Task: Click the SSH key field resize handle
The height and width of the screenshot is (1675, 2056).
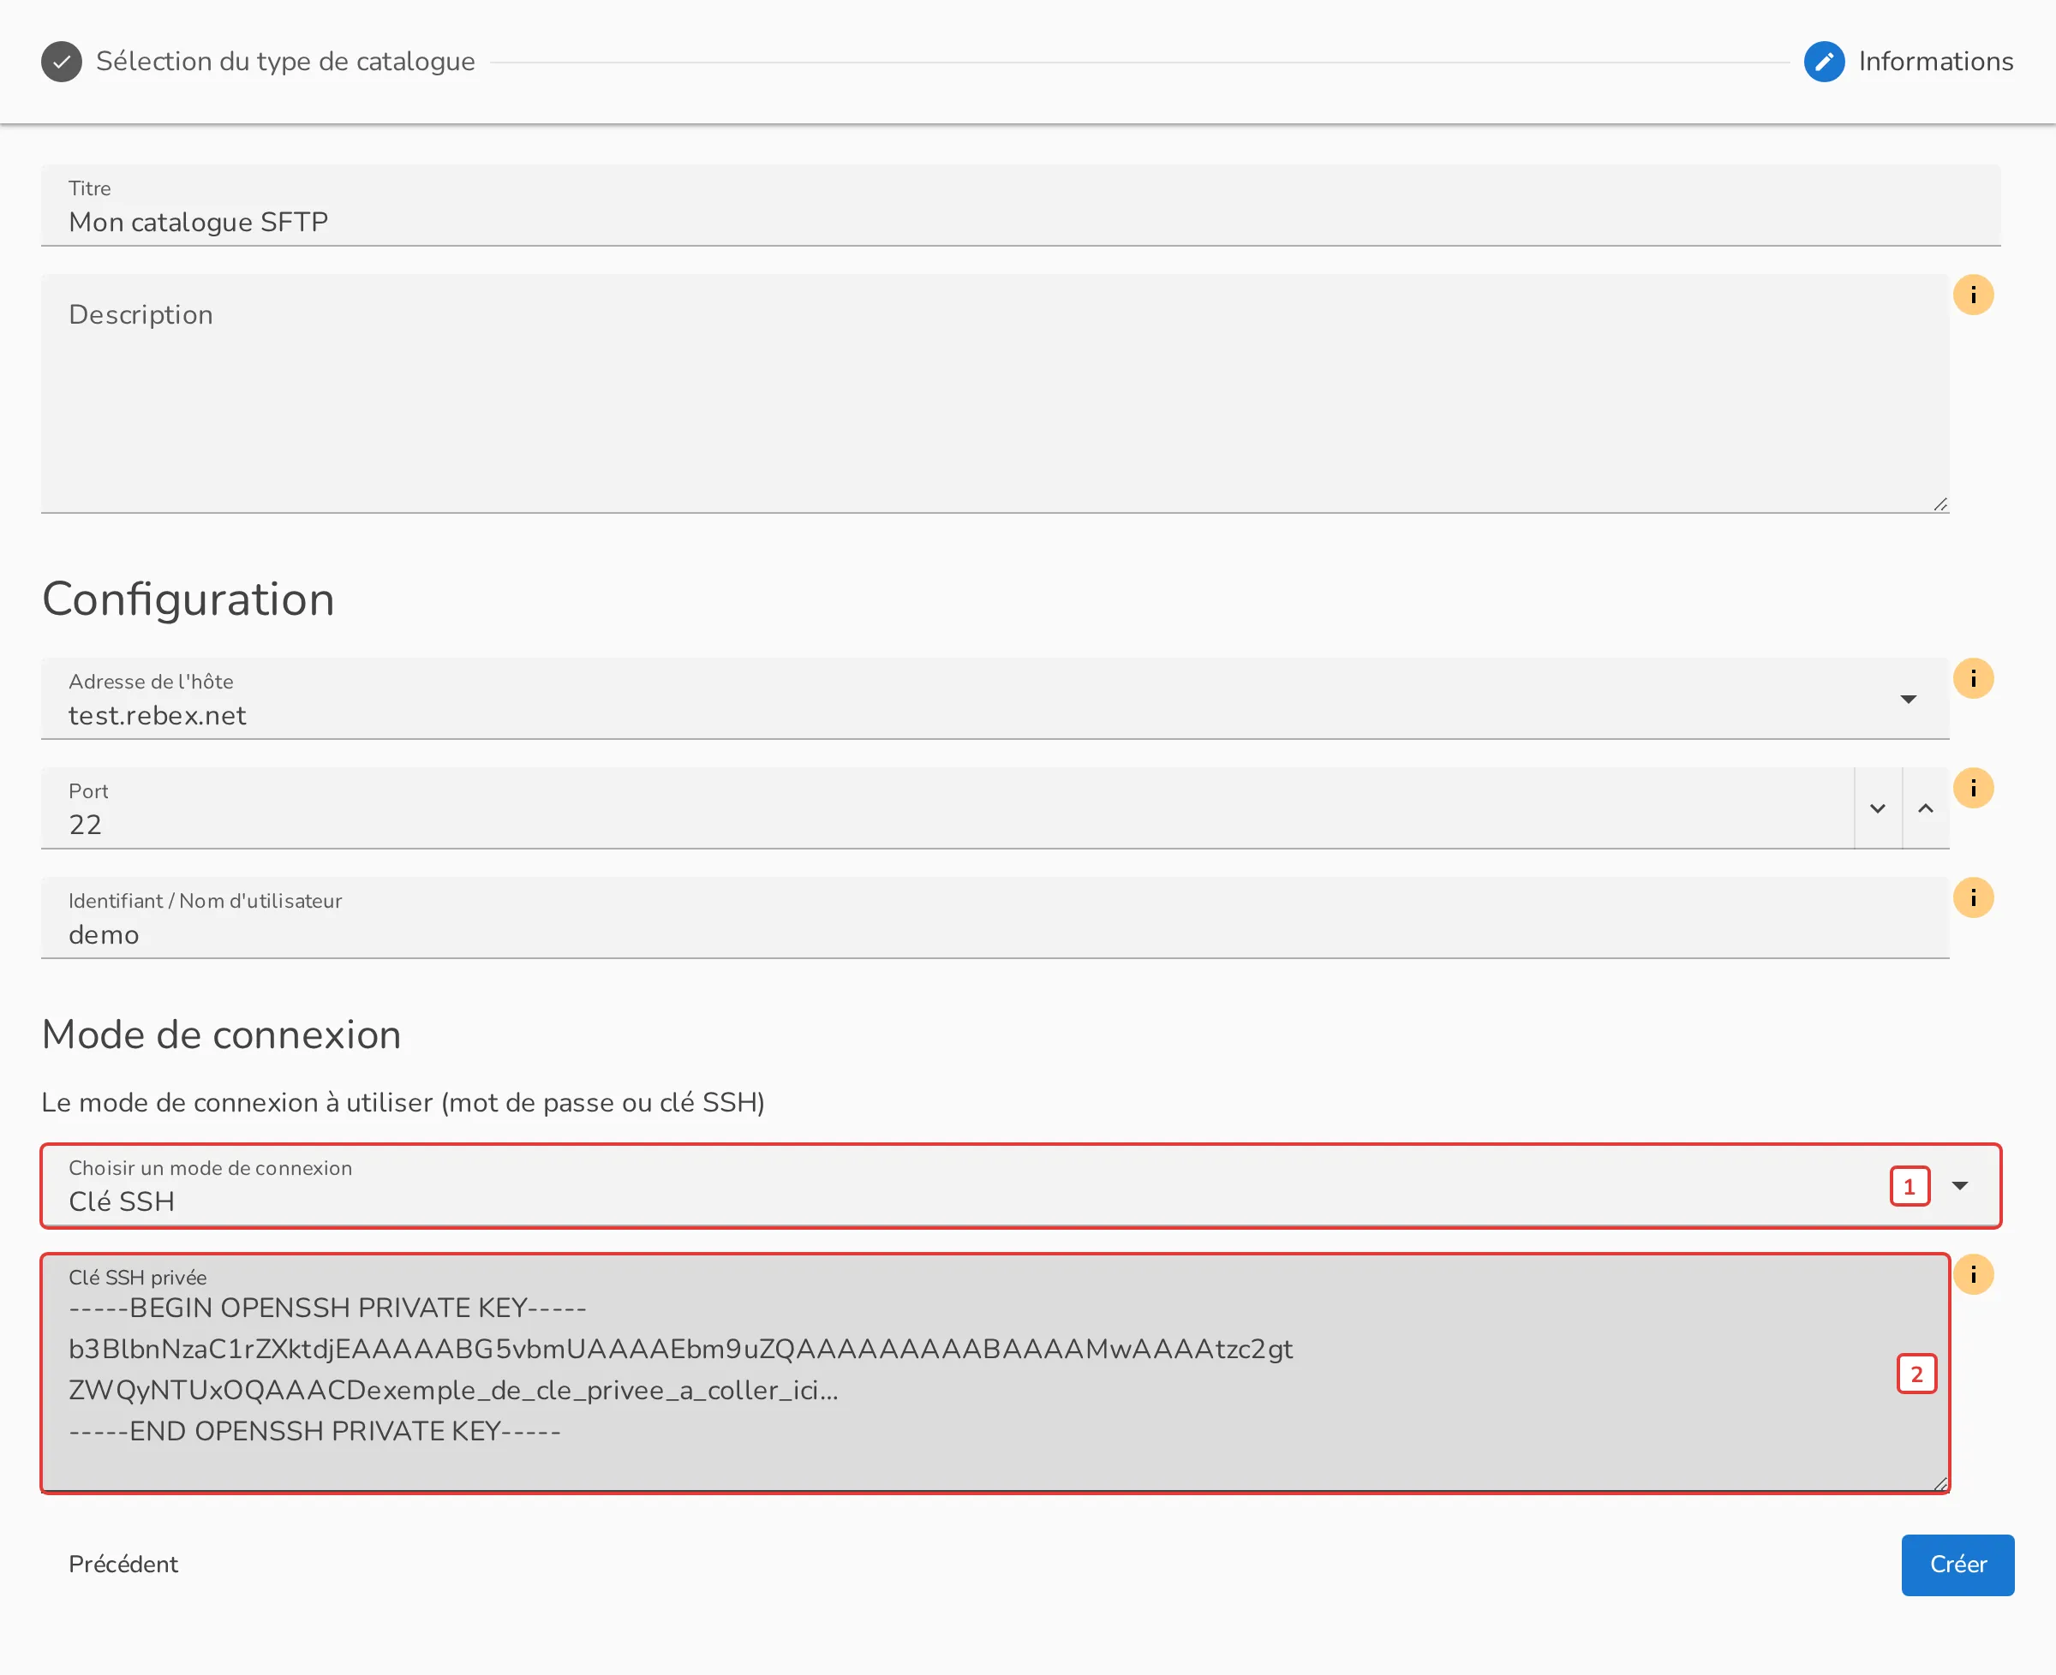Action: click(1940, 1484)
